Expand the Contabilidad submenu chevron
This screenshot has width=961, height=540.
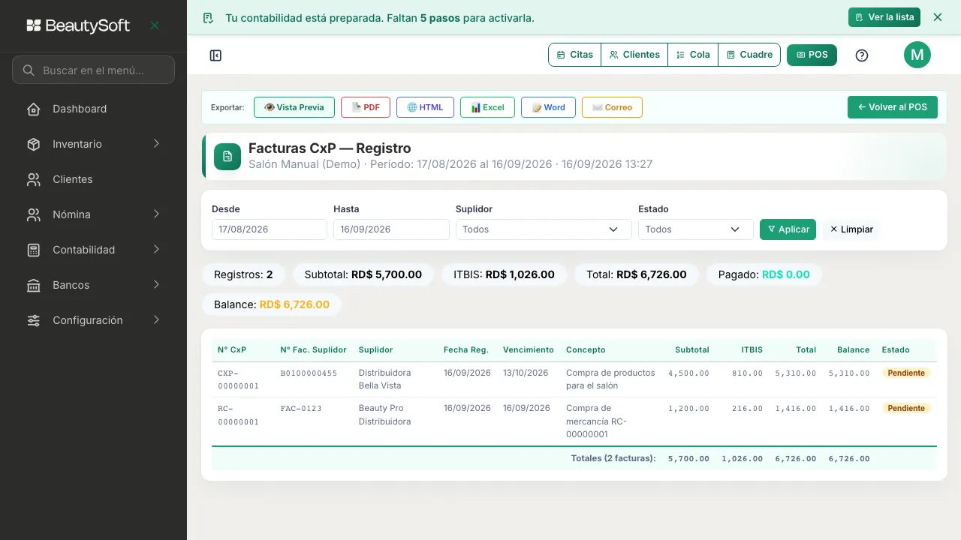coord(156,249)
